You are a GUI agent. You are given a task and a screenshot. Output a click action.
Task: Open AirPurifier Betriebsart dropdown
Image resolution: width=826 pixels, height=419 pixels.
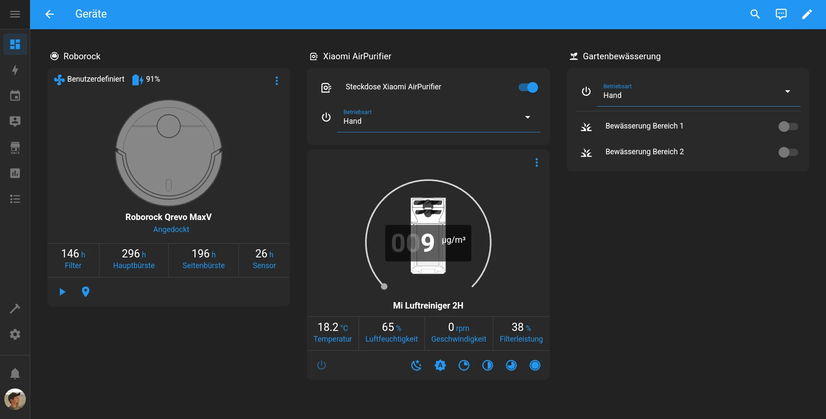439,118
